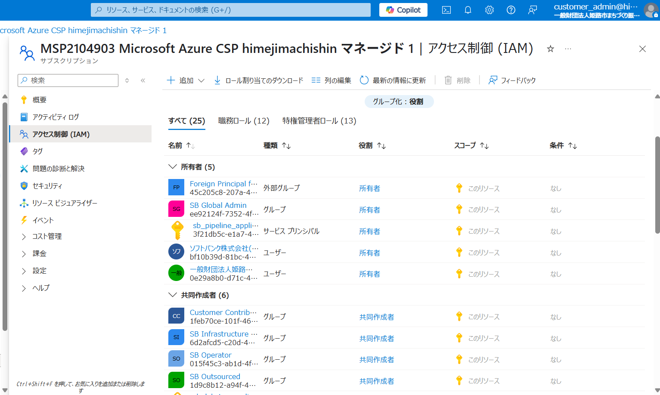The width and height of the screenshot is (660, 395).
Task: Open SB Infrastructure group link
Action: point(223,334)
